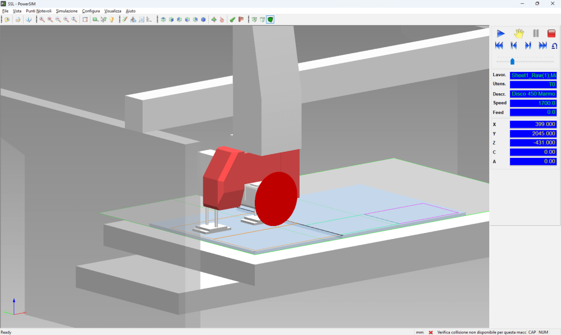Viewport: 561px width, 335px height.
Task: Start the simulation with the blue Play button
Action: tap(501, 33)
